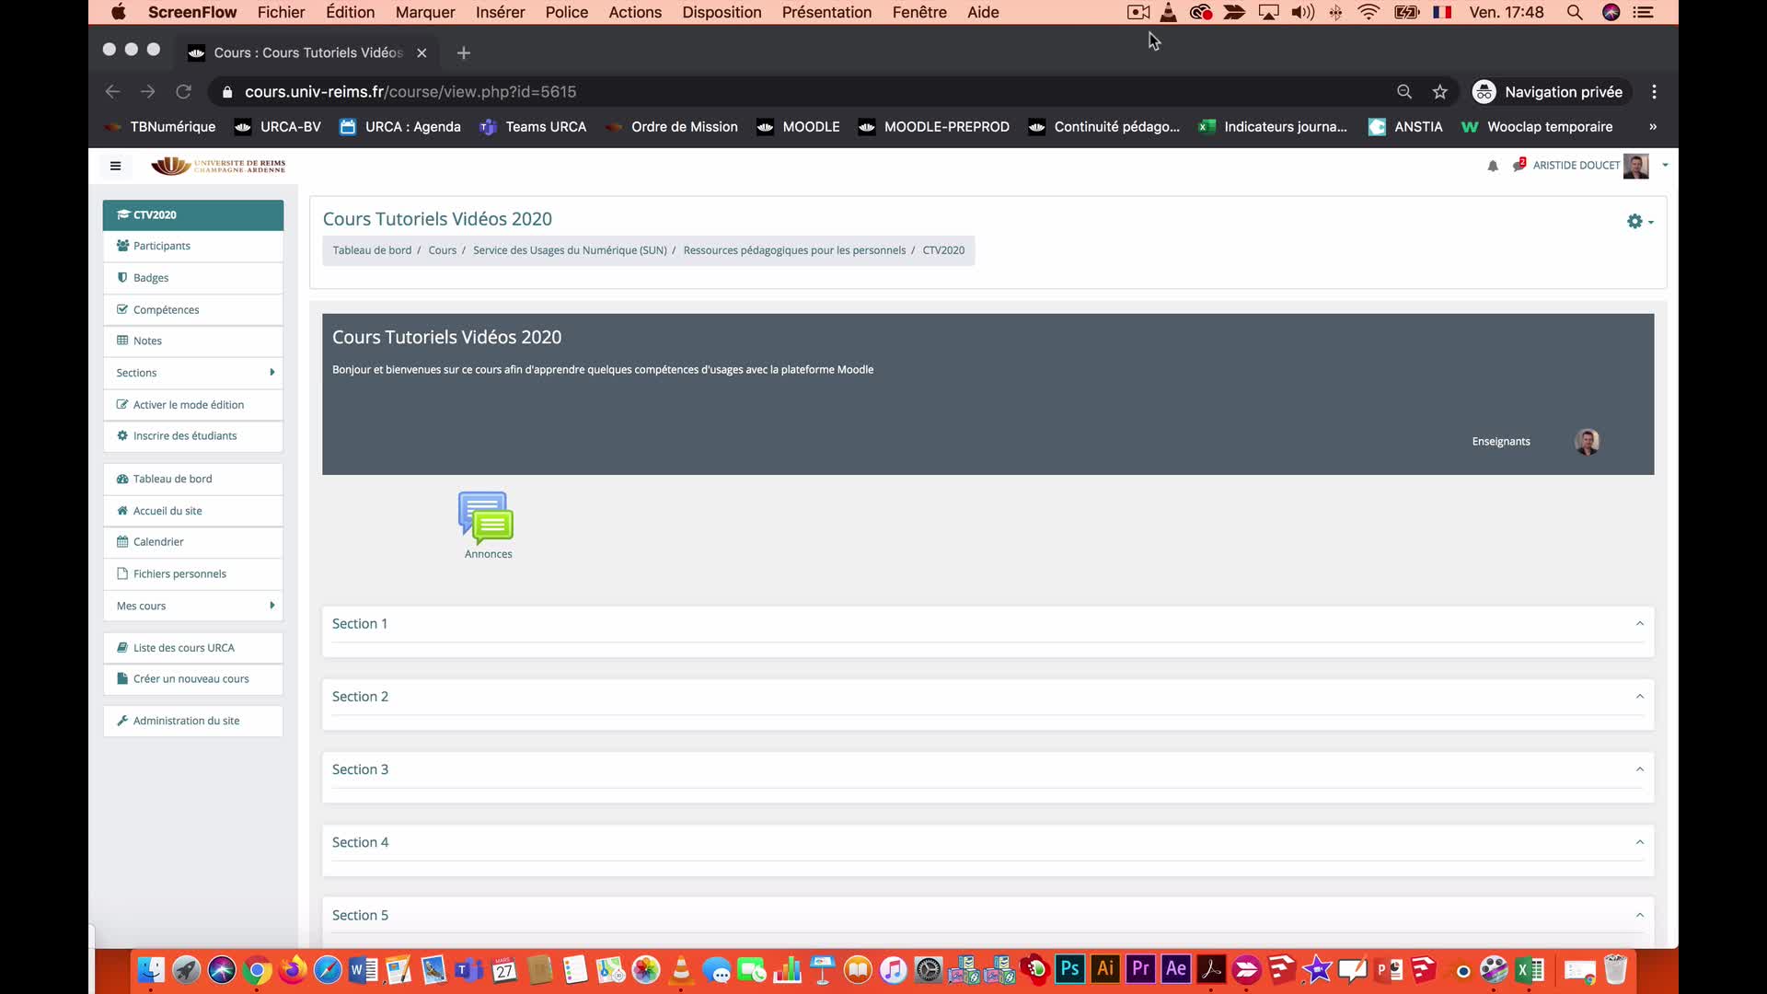Image resolution: width=1767 pixels, height=994 pixels.
Task: Collapse Section 1 using its chevron
Action: tap(1639, 624)
